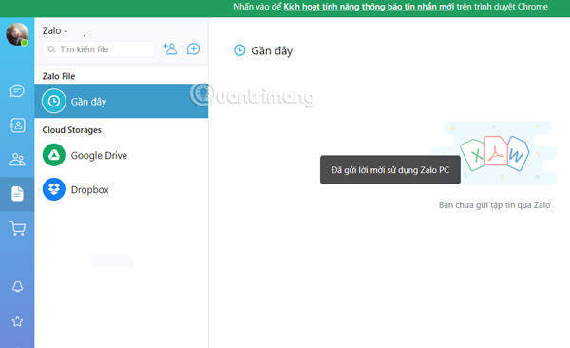Image resolution: width=570 pixels, height=348 pixels.
Task: Click the clock icon beside header 'Gần đây'
Action: 239,50
